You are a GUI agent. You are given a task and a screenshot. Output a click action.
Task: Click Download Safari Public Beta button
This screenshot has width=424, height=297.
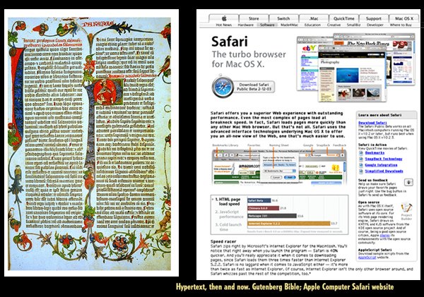click(x=254, y=87)
